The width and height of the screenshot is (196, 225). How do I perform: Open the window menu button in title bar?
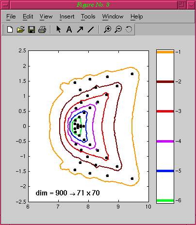click(5, 5)
